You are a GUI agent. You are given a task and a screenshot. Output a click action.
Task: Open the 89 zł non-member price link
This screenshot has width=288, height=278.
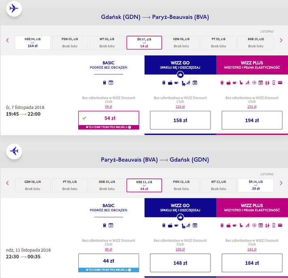(109, 249)
